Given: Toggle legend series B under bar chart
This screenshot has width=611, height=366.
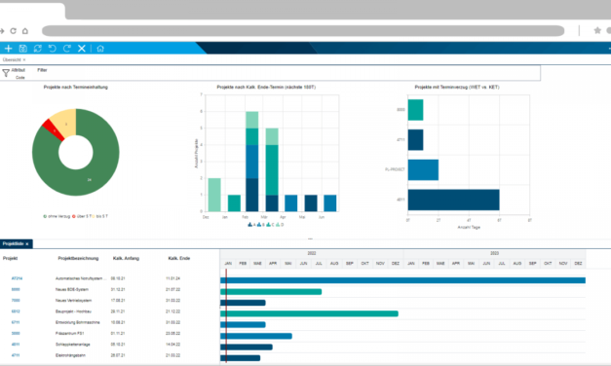Looking at the screenshot, I should [x=261, y=225].
